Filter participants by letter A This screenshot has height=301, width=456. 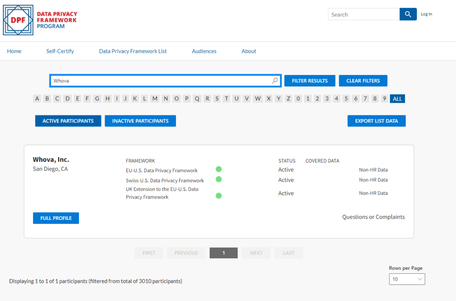(37, 99)
